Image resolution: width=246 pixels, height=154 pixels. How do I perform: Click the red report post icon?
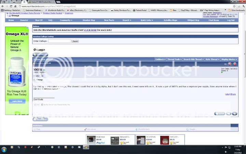point(235,64)
